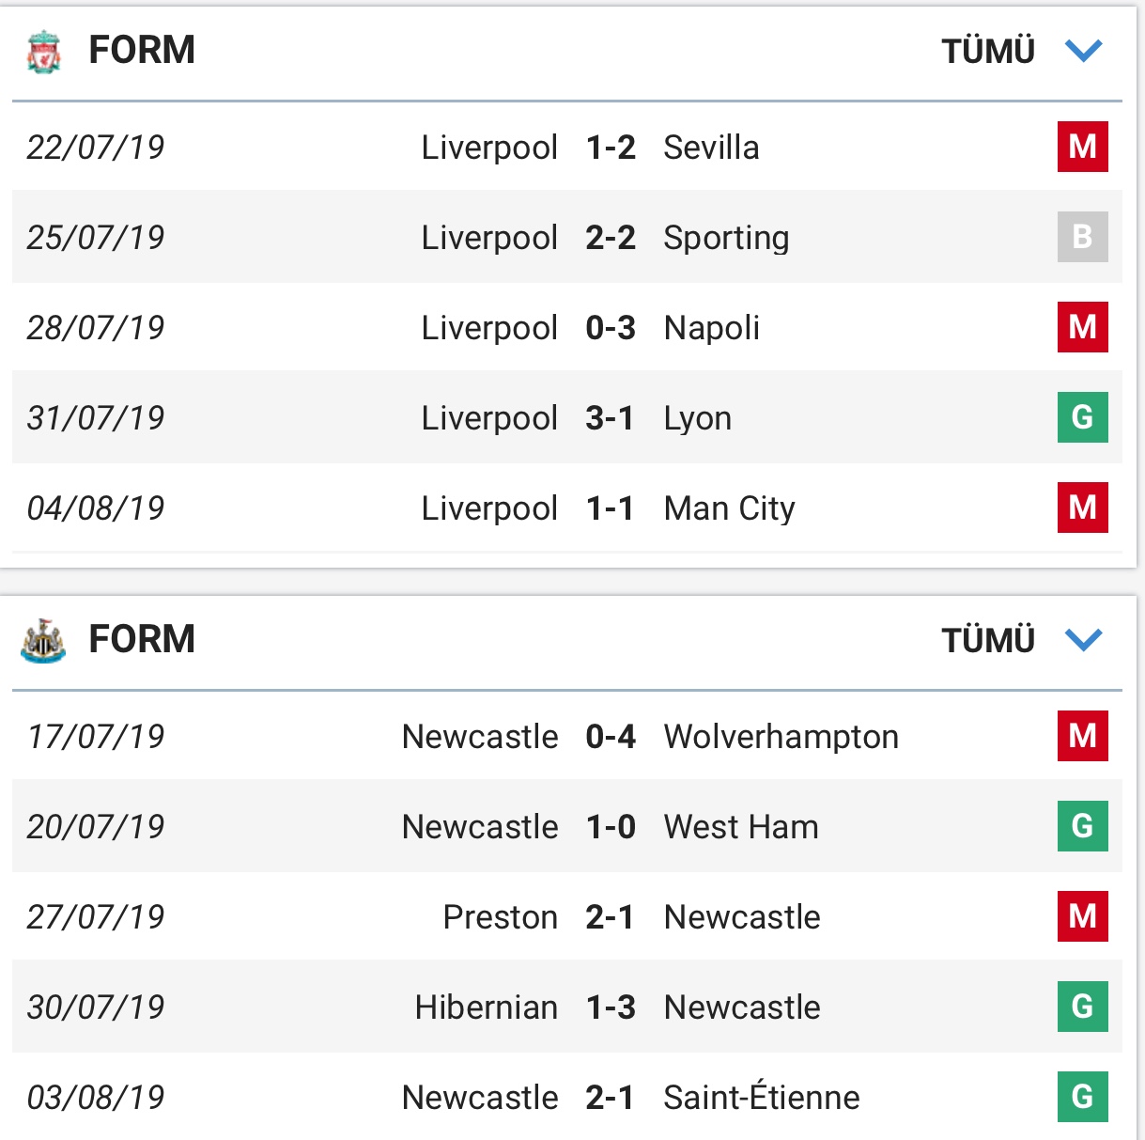This screenshot has width=1145, height=1140.
Task: Click the Newcastle FORM header
Action: [x=141, y=639]
